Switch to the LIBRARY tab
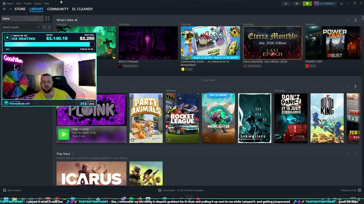This screenshot has width=364, height=204. [x=36, y=9]
